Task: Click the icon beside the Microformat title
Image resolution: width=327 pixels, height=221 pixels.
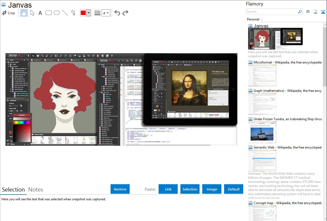Action: click(x=250, y=62)
